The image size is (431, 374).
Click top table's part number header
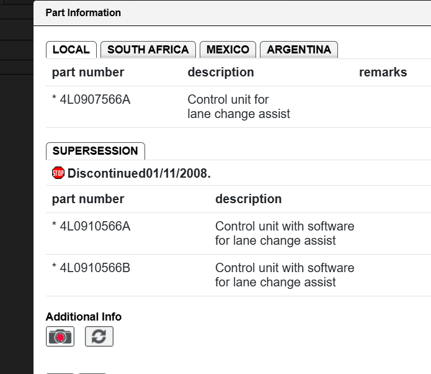(88, 73)
